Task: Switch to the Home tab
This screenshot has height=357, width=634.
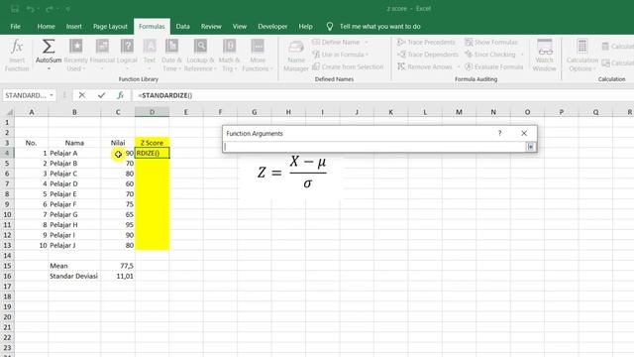Action: [47, 27]
